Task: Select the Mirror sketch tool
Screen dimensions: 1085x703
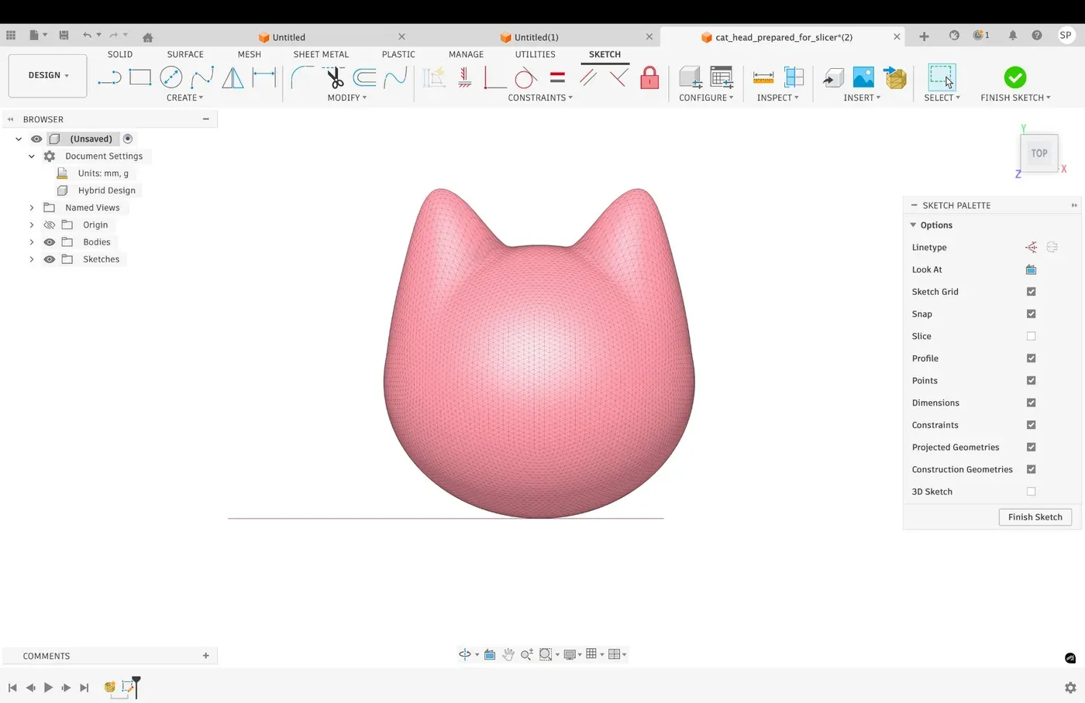Action: coord(232,77)
